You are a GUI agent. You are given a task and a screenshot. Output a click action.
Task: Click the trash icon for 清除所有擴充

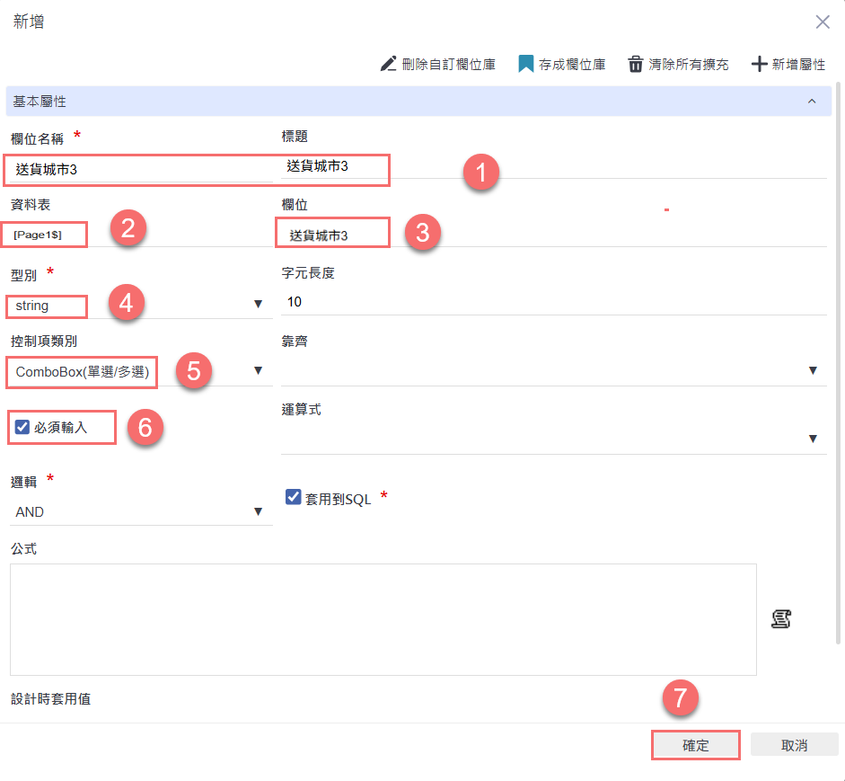[x=636, y=64]
